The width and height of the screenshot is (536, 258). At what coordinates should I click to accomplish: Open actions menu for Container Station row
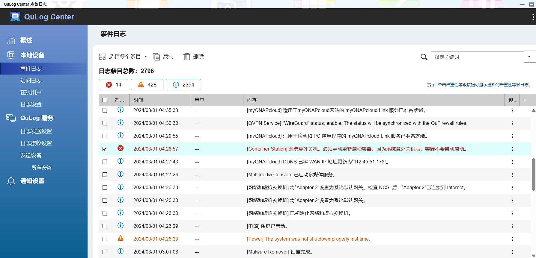click(x=512, y=149)
